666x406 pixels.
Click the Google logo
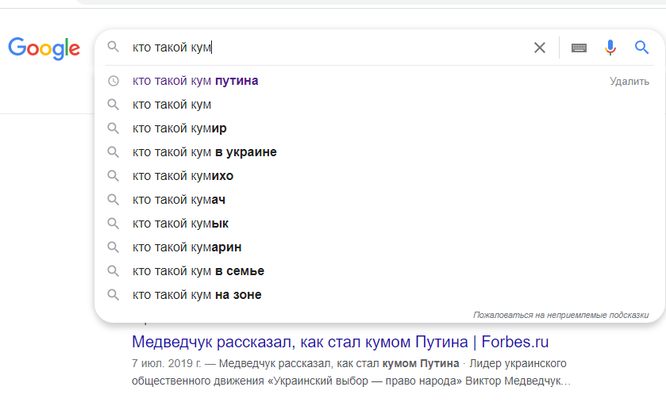(x=44, y=48)
